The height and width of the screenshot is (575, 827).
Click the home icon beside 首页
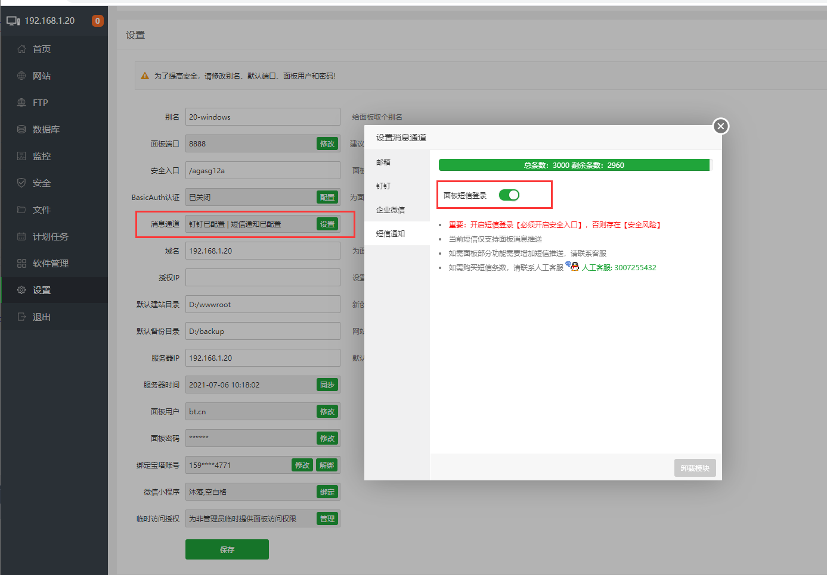[21, 49]
